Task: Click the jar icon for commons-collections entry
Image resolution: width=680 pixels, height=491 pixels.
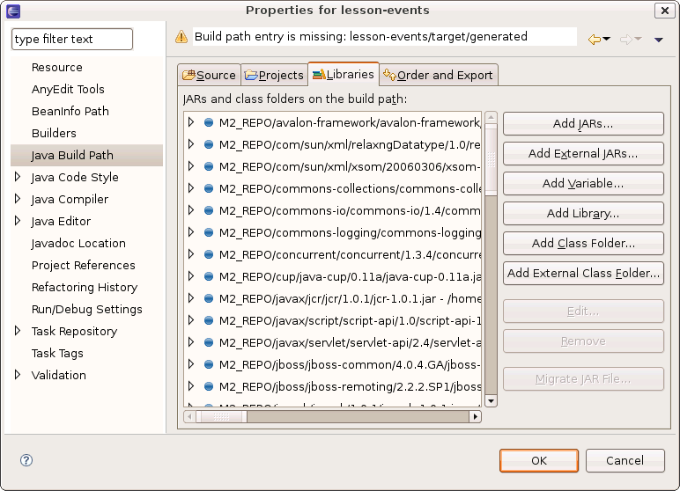Action: [x=209, y=188]
